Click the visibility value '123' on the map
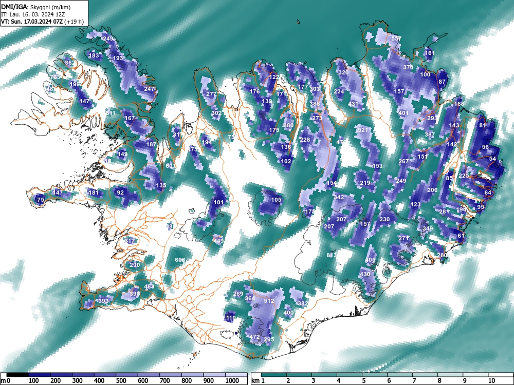 415,204
